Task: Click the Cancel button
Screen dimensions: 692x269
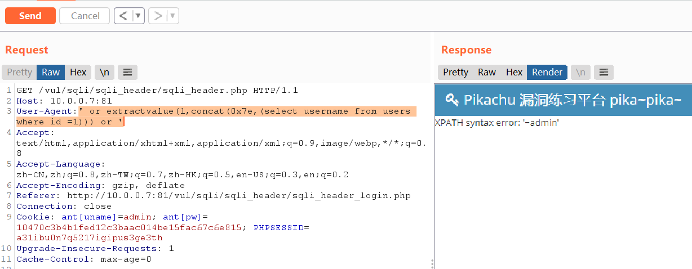Action: (86, 16)
